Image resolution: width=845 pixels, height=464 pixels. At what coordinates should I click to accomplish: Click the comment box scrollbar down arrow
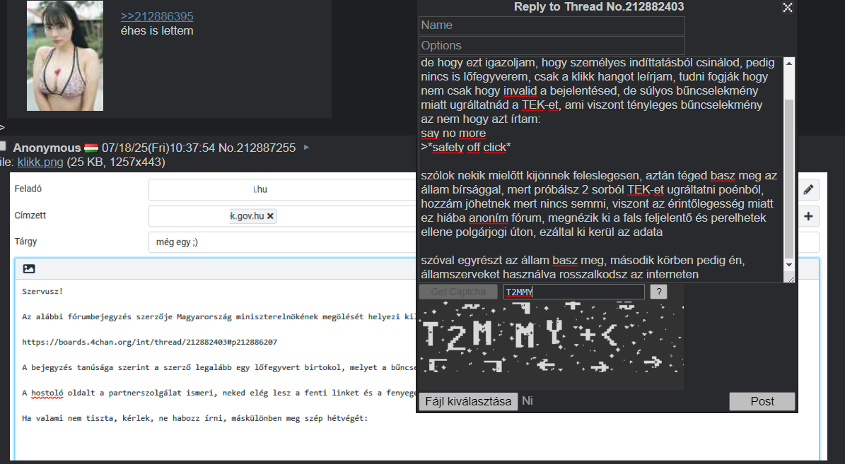(789, 264)
